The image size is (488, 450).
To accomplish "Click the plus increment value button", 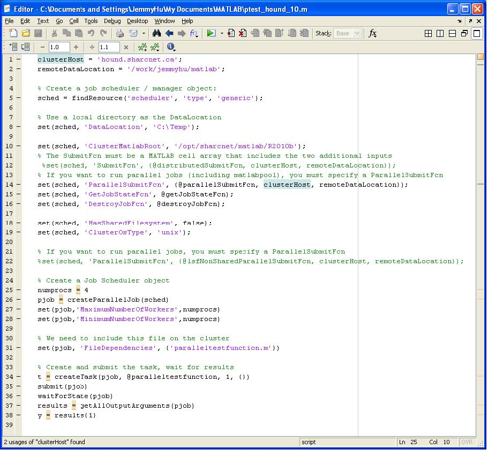I will point(76,48).
